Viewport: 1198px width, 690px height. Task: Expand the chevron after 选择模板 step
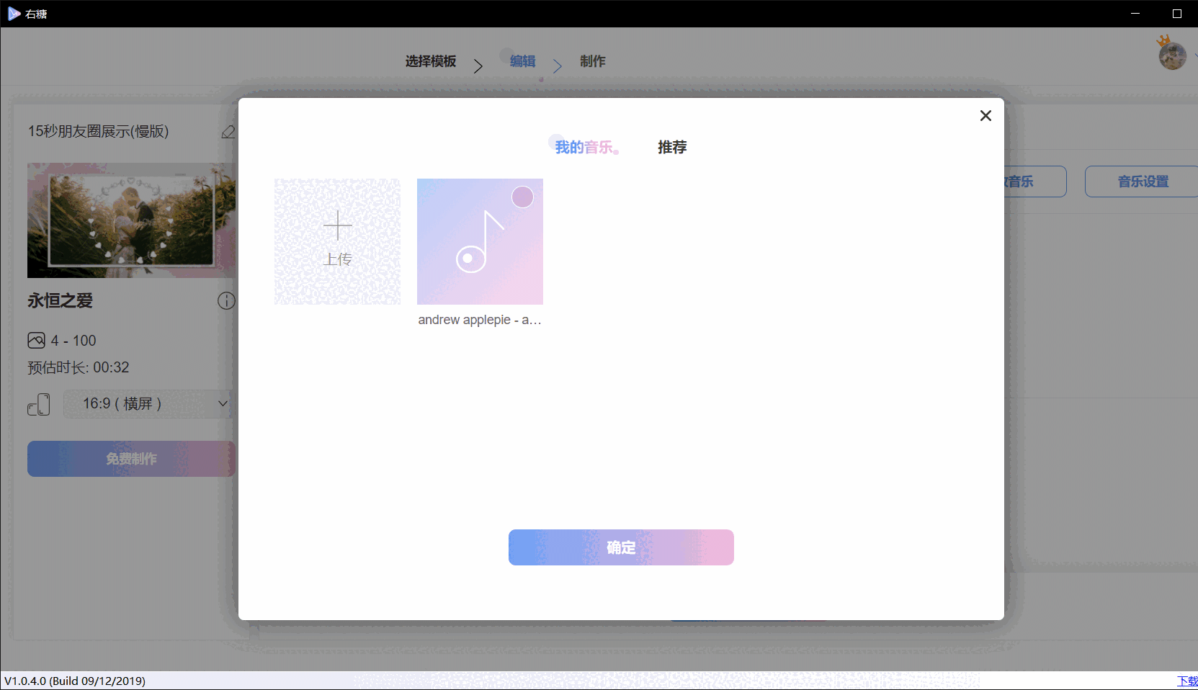tap(478, 66)
